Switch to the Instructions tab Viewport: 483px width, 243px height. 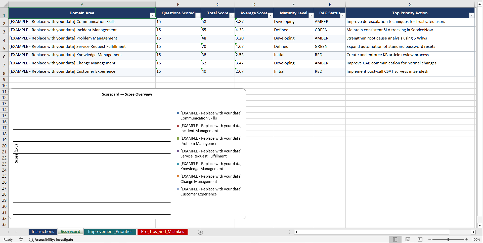(x=43, y=231)
